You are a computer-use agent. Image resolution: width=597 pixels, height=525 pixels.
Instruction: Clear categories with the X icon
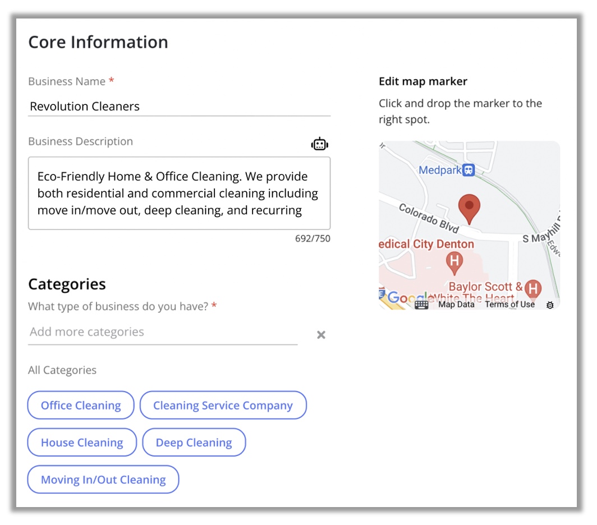[321, 335]
